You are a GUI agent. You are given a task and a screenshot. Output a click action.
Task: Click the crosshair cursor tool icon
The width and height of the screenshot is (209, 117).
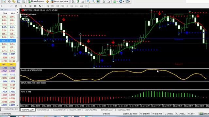9,1
